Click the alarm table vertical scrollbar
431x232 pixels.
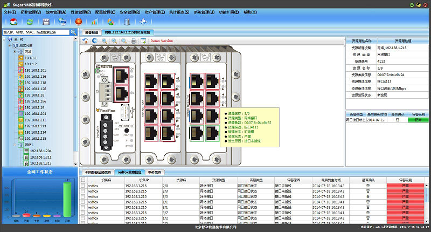pos(426,203)
